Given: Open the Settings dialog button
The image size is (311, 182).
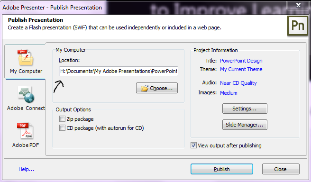Looking at the screenshot, I should tap(245, 109).
